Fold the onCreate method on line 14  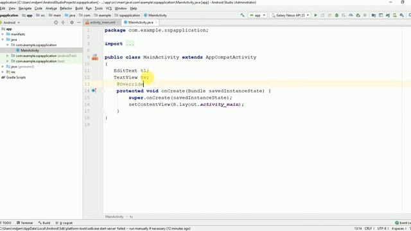(x=103, y=91)
